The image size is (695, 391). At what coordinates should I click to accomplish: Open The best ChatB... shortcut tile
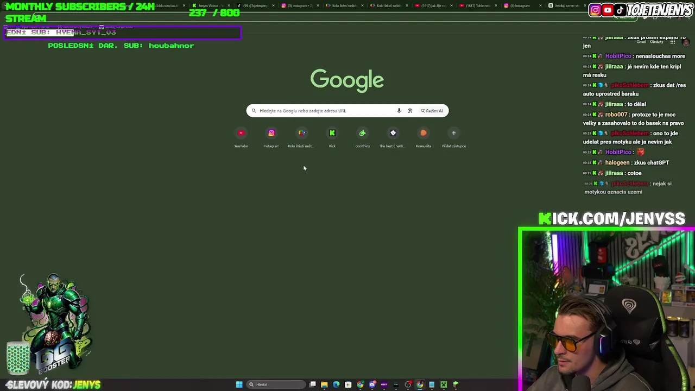393,137
